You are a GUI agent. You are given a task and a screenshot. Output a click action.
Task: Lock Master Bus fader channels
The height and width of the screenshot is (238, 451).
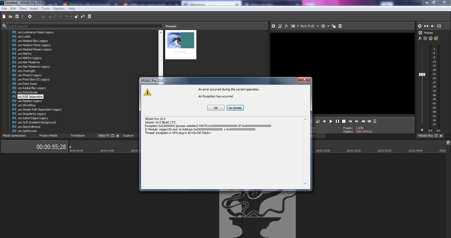click(x=422, y=130)
